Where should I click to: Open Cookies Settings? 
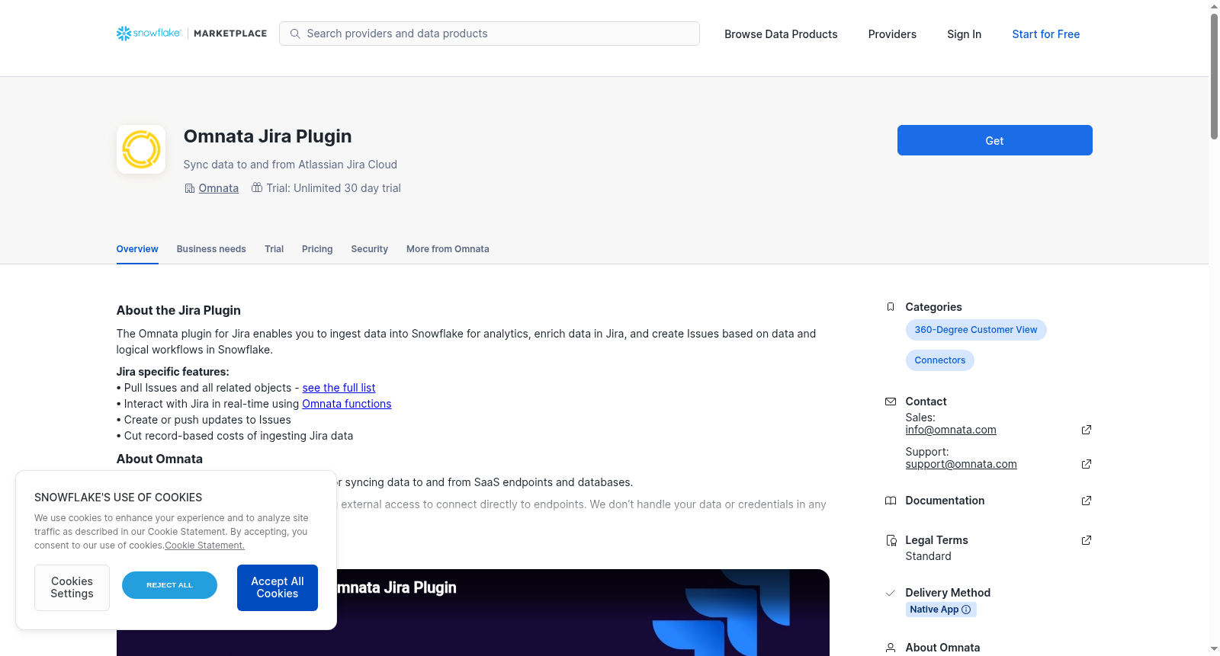pos(72,587)
